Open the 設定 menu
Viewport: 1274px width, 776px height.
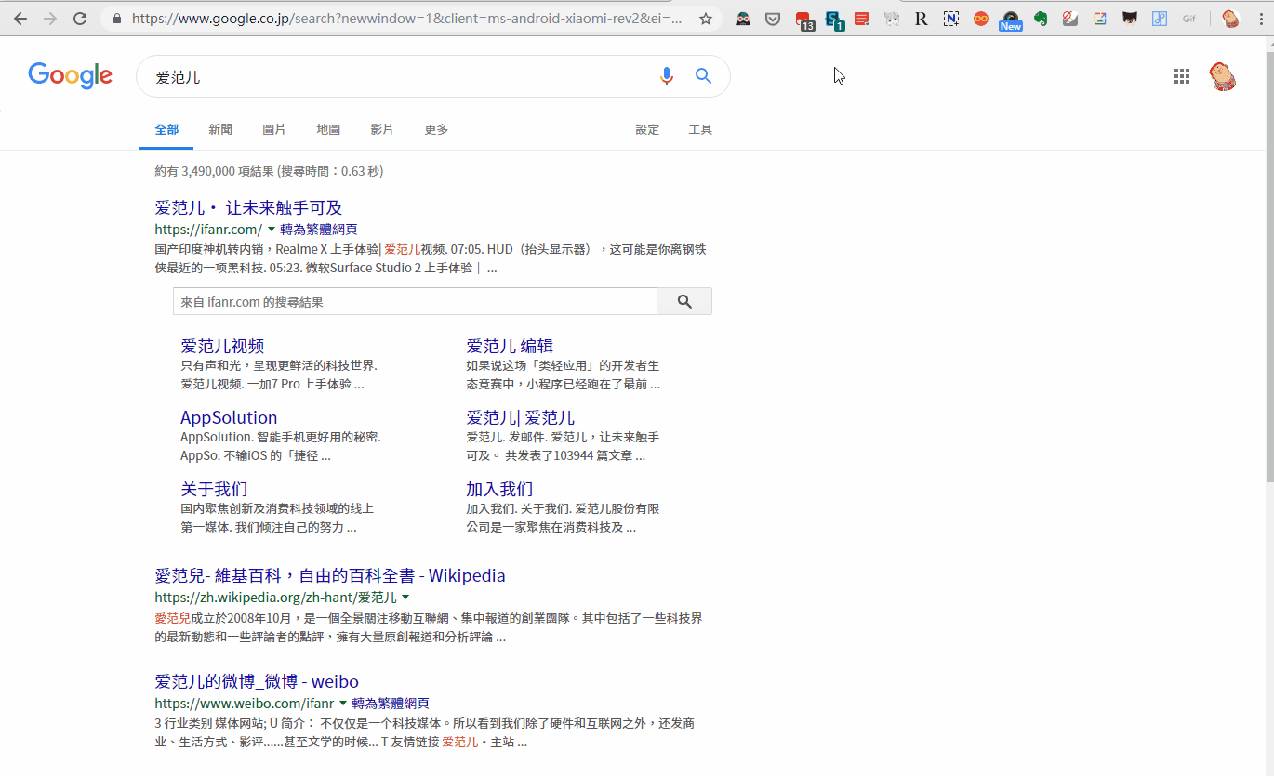[x=647, y=129]
